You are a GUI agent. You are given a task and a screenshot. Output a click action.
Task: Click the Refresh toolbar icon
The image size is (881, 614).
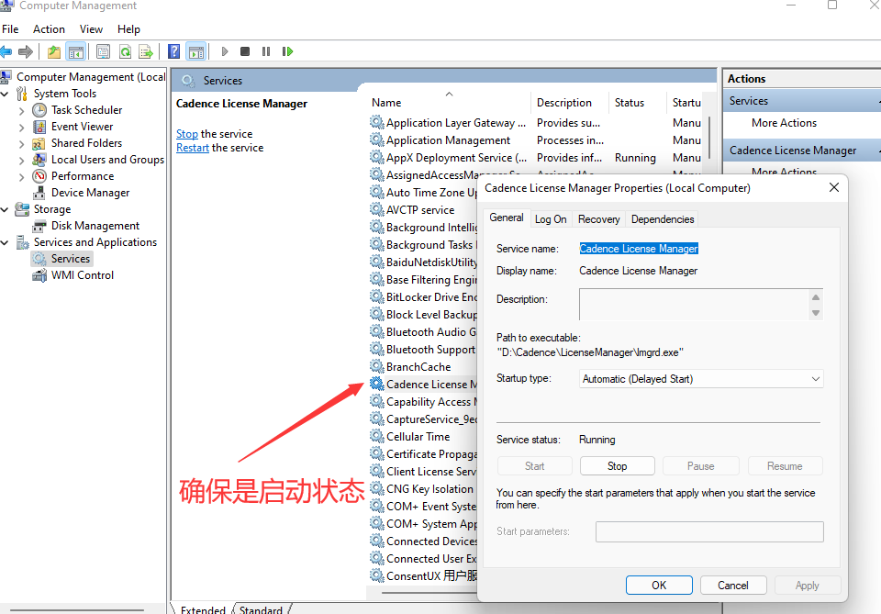(x=125, y=51)
